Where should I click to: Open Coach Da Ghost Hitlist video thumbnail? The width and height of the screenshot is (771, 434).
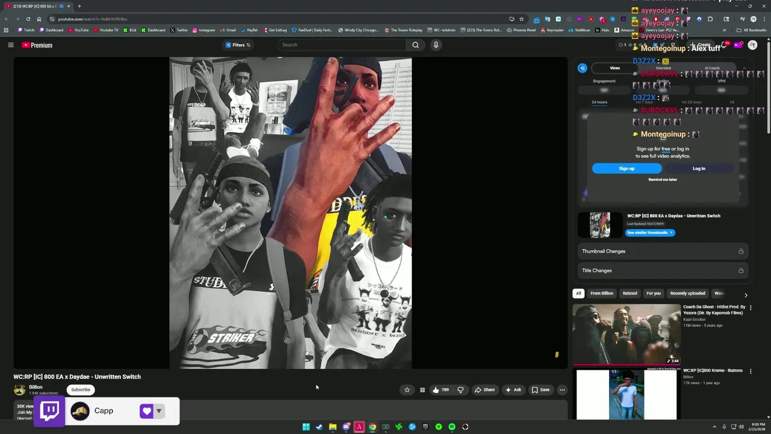coord(626,335)
